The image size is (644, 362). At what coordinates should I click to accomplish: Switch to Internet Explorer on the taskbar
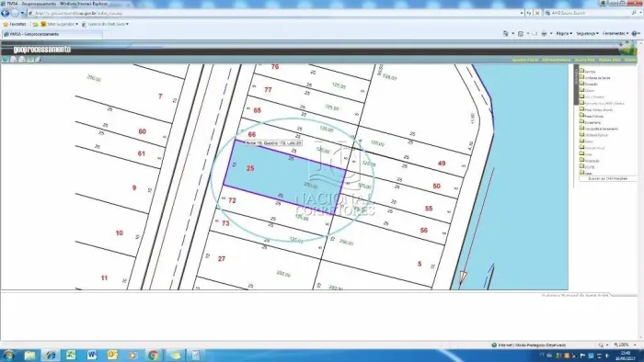point(51,355)
